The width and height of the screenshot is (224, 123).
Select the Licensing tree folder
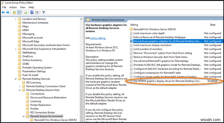pos(36,101)
